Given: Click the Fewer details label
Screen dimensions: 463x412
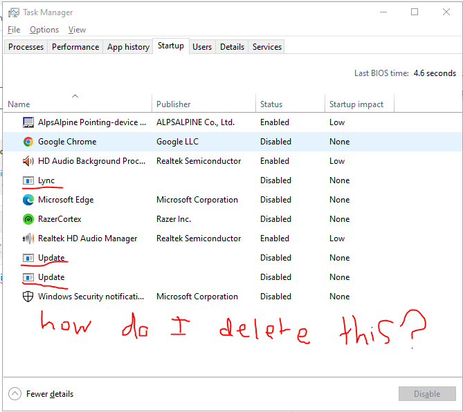Looking at the screenshot, I should click(x=50, y=394).
